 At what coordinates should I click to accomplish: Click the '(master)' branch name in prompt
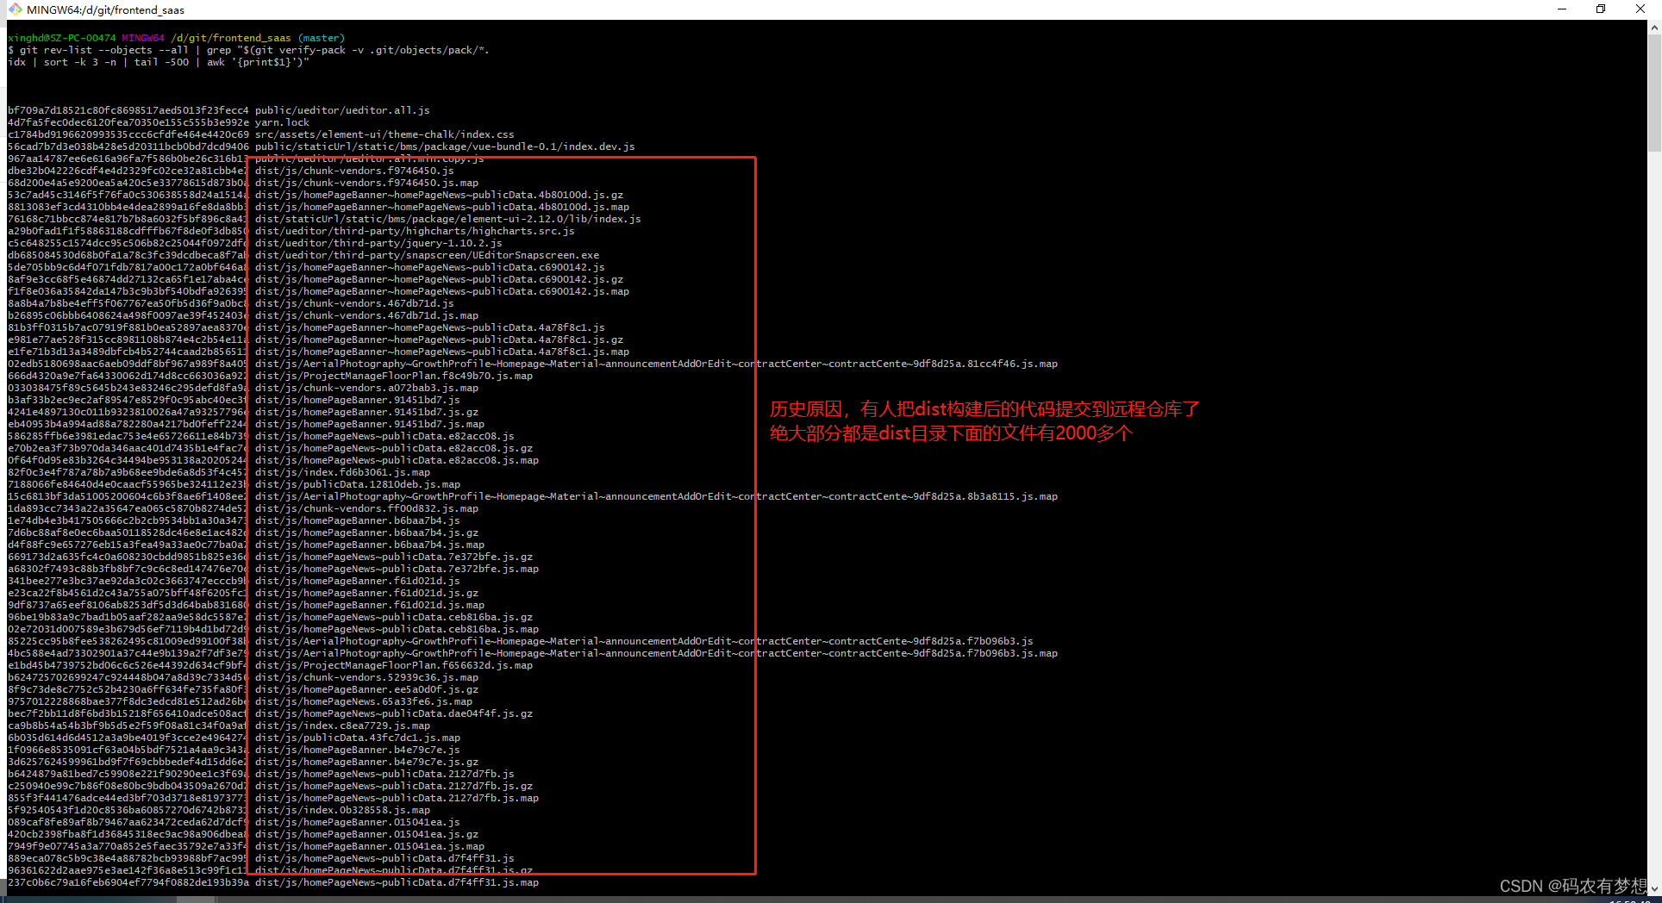pyautogui.click(x=322, y=38)
